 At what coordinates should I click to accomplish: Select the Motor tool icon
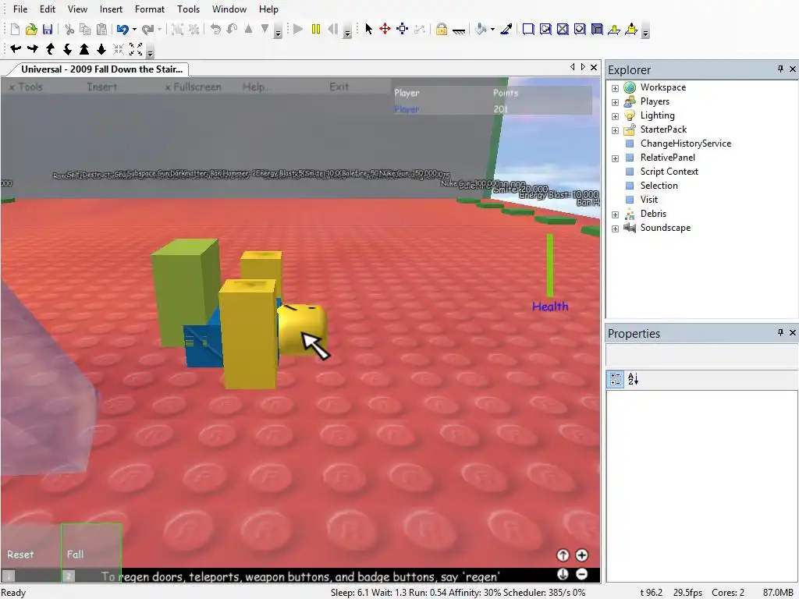coord(631,29)
